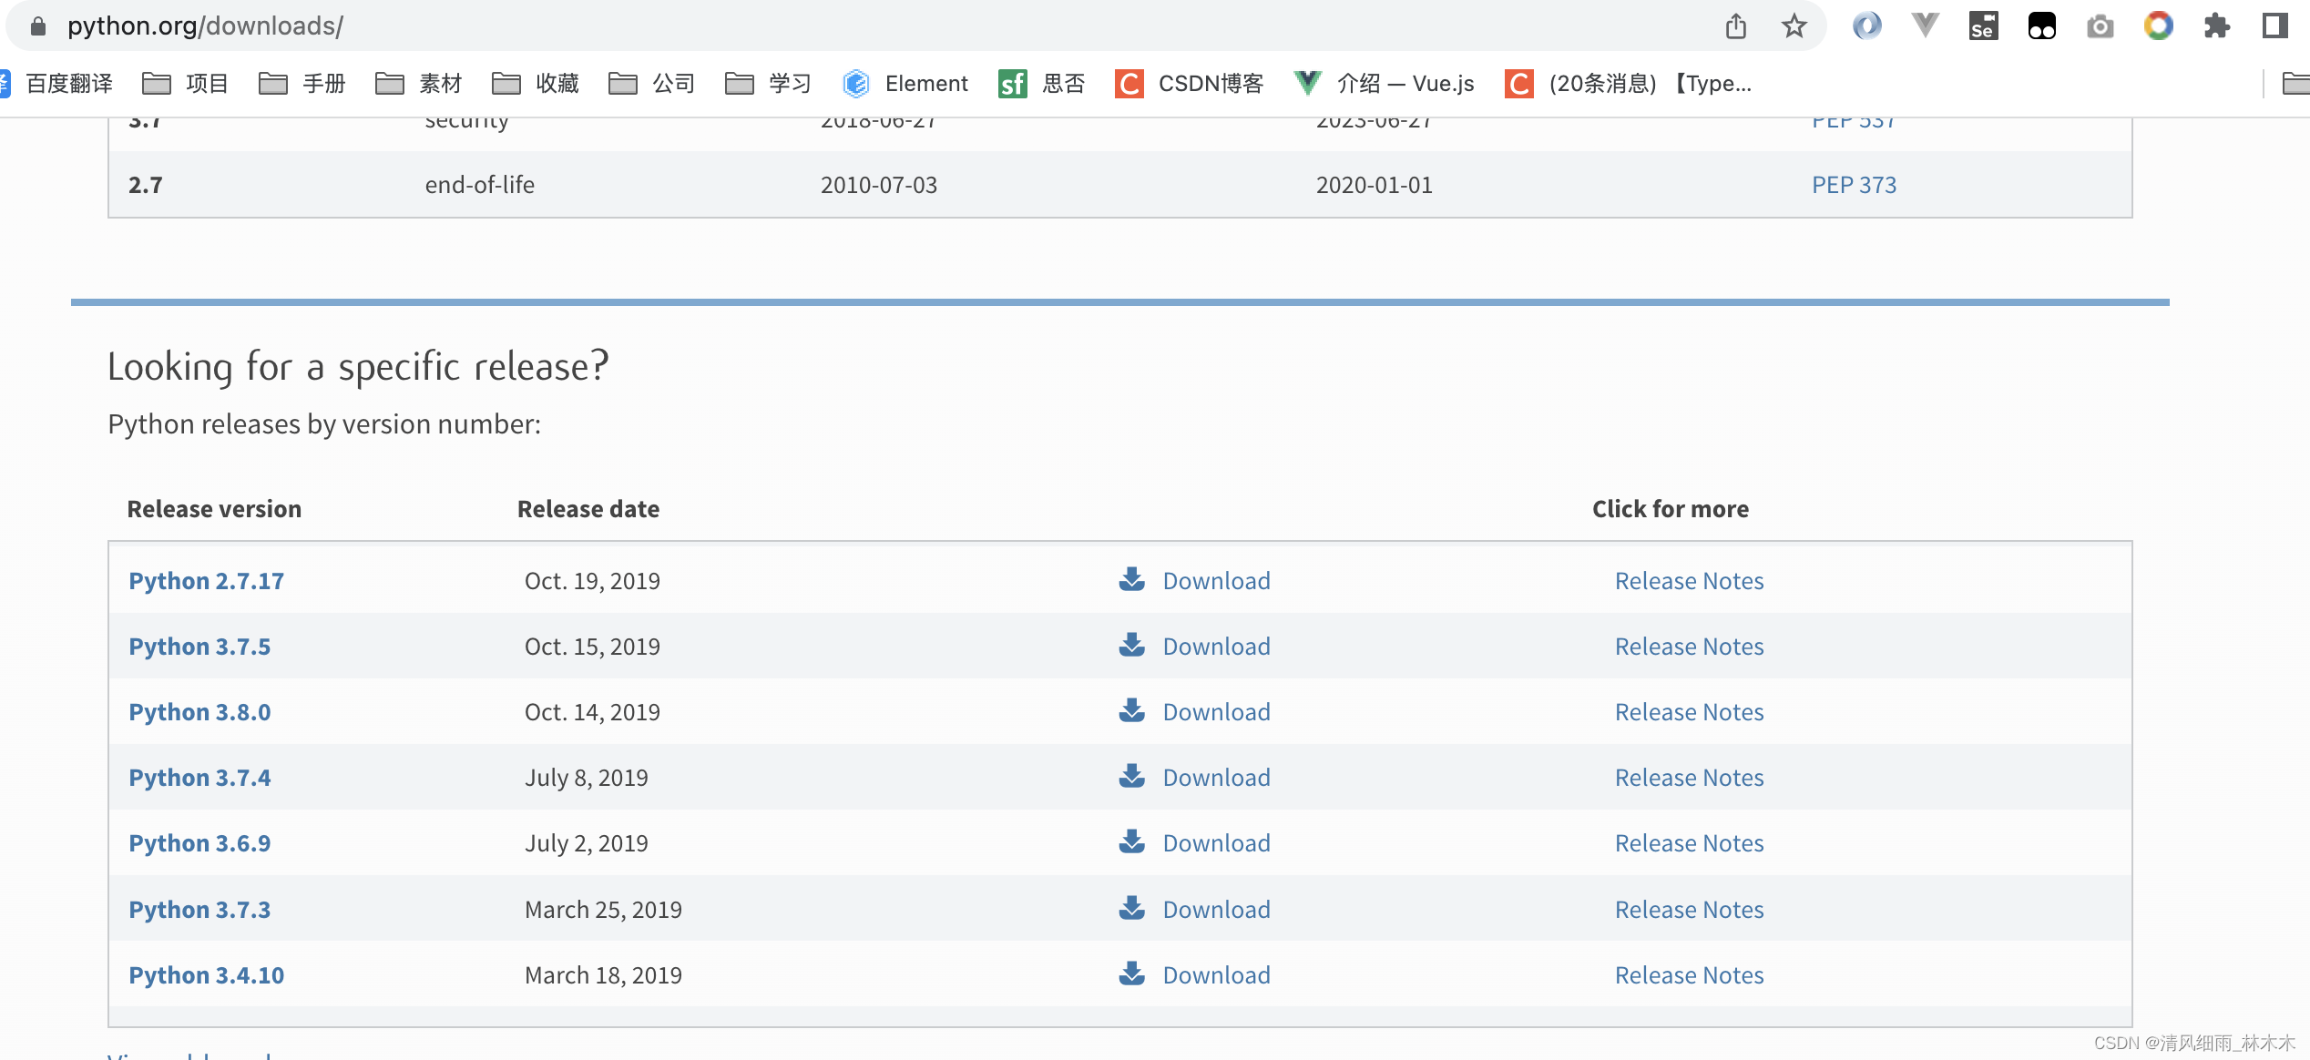The height and width of the screenshot is (1060, 2310).
Task: Click the lock site info icon
Action: 38,26
